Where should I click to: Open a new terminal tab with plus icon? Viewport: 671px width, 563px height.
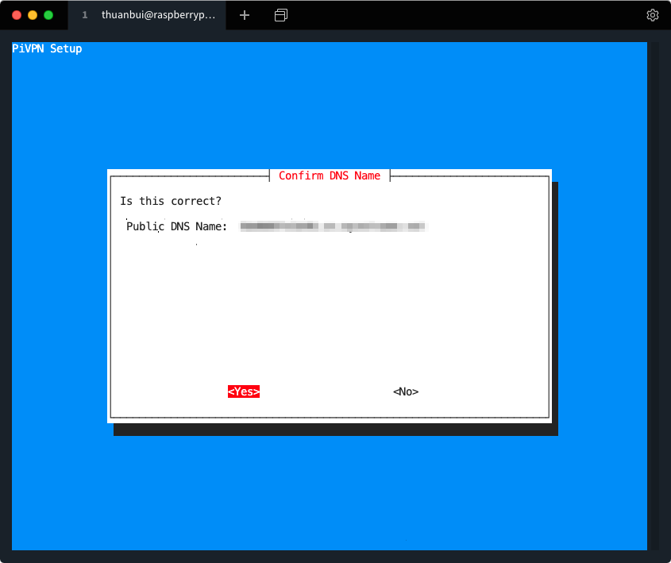(245, 15)
